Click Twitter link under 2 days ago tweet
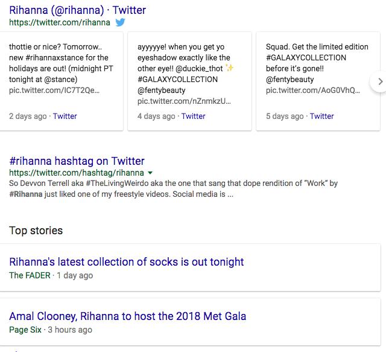 pyautogui.click(x=65, y=116)
